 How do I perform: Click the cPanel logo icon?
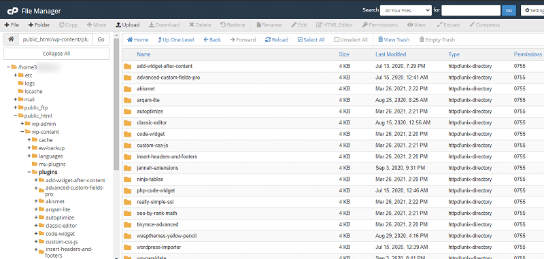[x=12, y=11]
